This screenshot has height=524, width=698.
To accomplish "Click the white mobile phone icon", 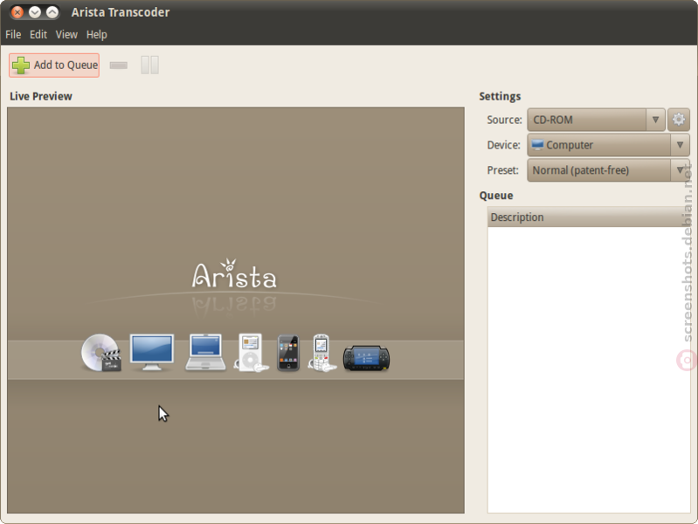I will pos(321,353).
